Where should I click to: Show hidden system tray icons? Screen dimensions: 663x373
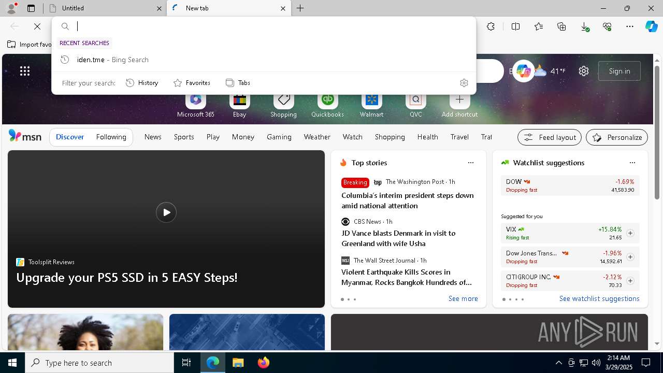558,363
